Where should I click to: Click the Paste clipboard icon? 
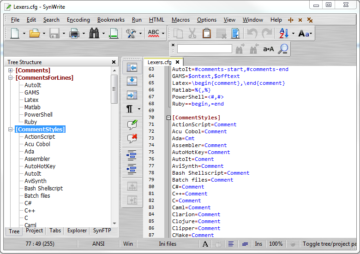click(x=207, y=33)
